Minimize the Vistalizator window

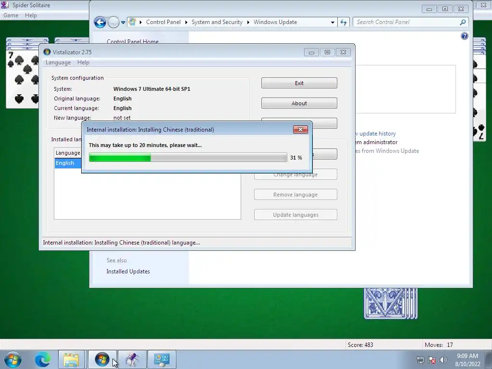311,52
